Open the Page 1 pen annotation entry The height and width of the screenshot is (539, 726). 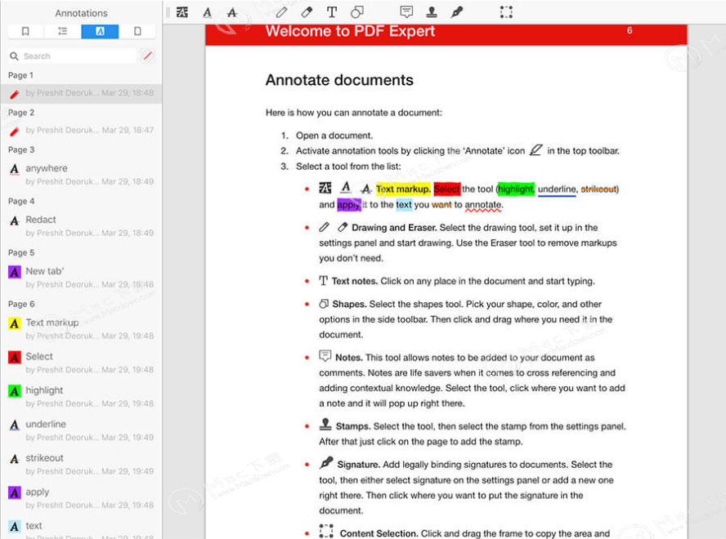point(81,93)
